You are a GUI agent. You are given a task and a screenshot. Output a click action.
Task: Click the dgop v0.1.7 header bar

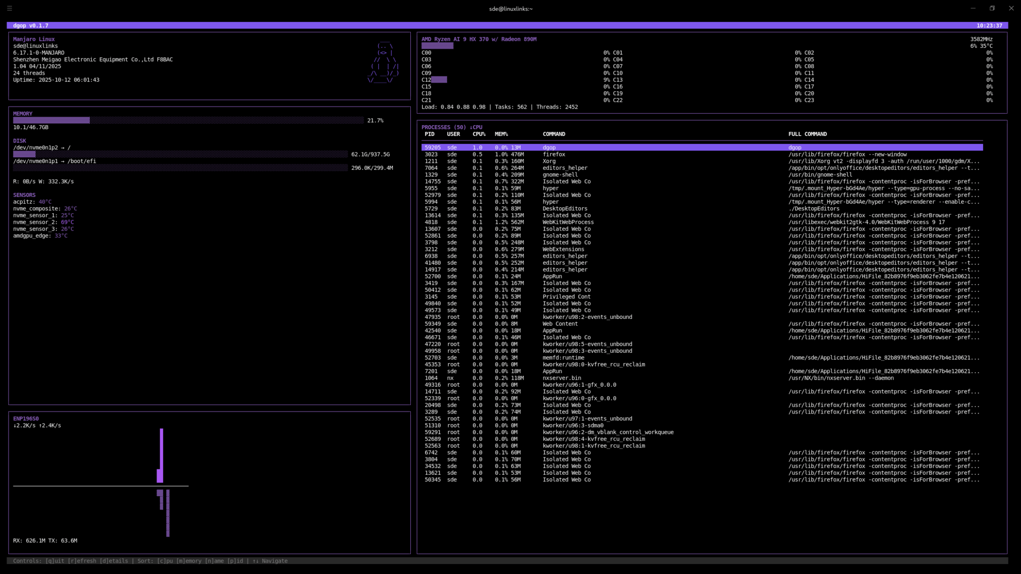(30, 25)
